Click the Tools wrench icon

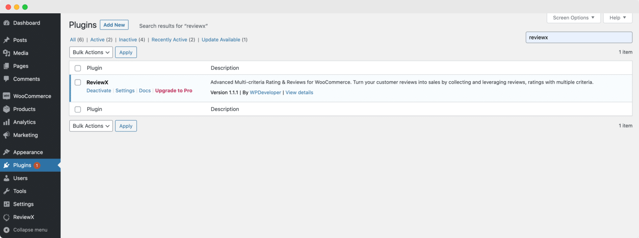click(x=6, y=191)
